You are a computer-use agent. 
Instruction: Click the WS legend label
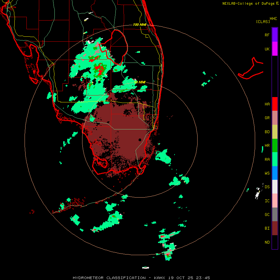point(267,173)
